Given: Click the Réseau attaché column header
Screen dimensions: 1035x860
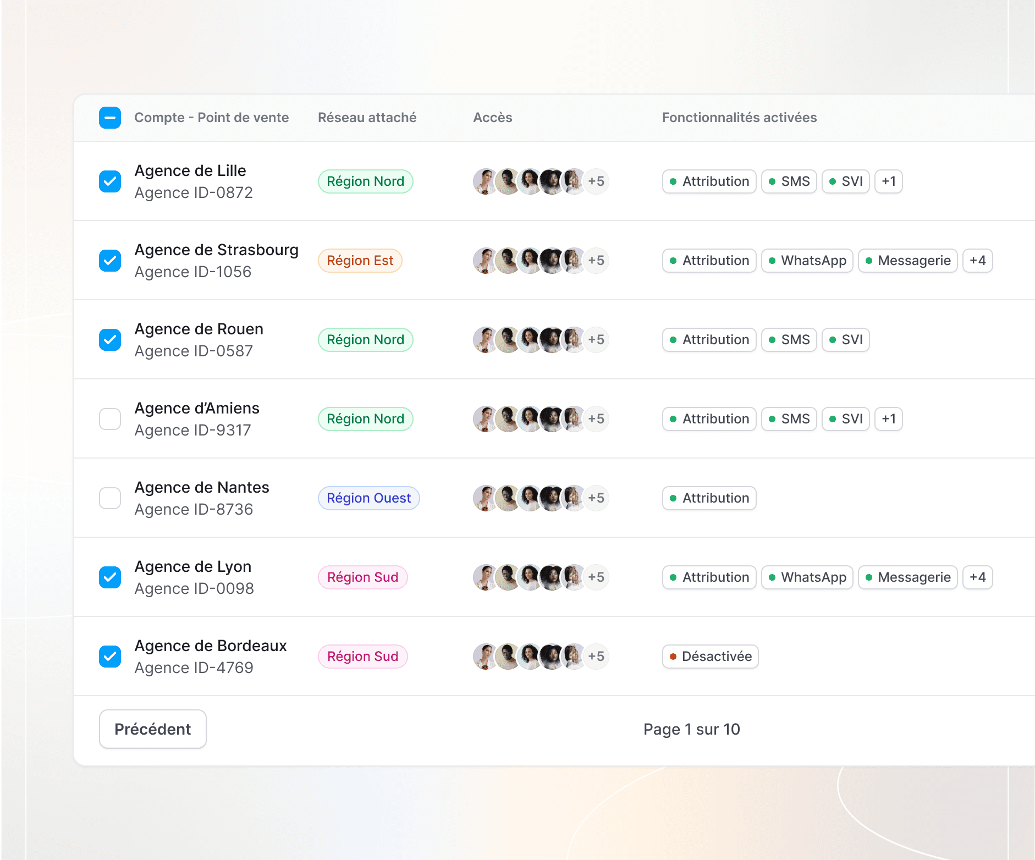Looking at the screenshot, I should (x=367, y=118).
